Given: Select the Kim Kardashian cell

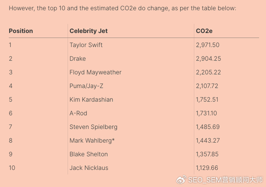Looking at the screenshot, I should [x=91, y=100].
